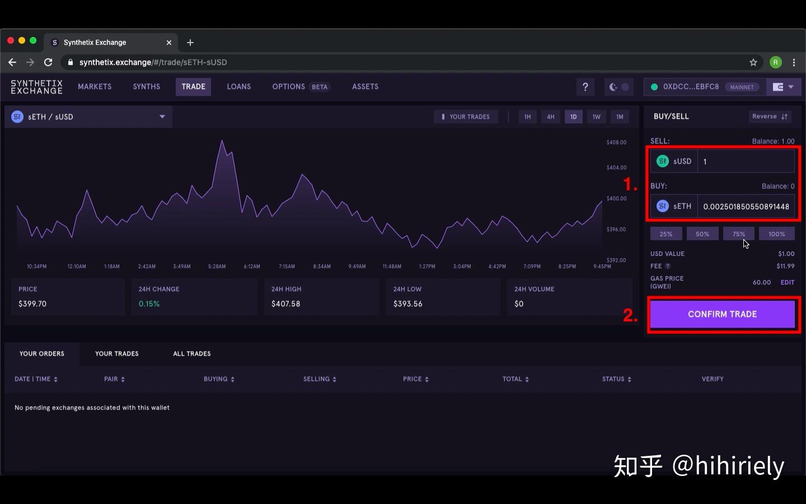Click the FEE info question icon
This screenshot has width=806, height=504.
coord(668,266)
